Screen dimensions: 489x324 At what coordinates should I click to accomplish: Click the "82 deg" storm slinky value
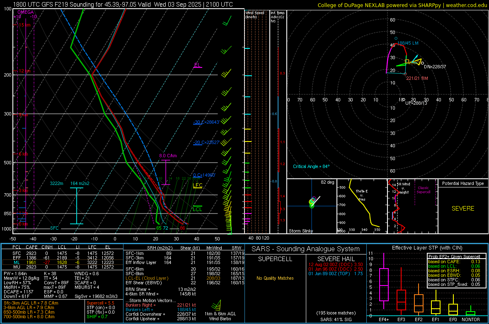tap(327, 182)
